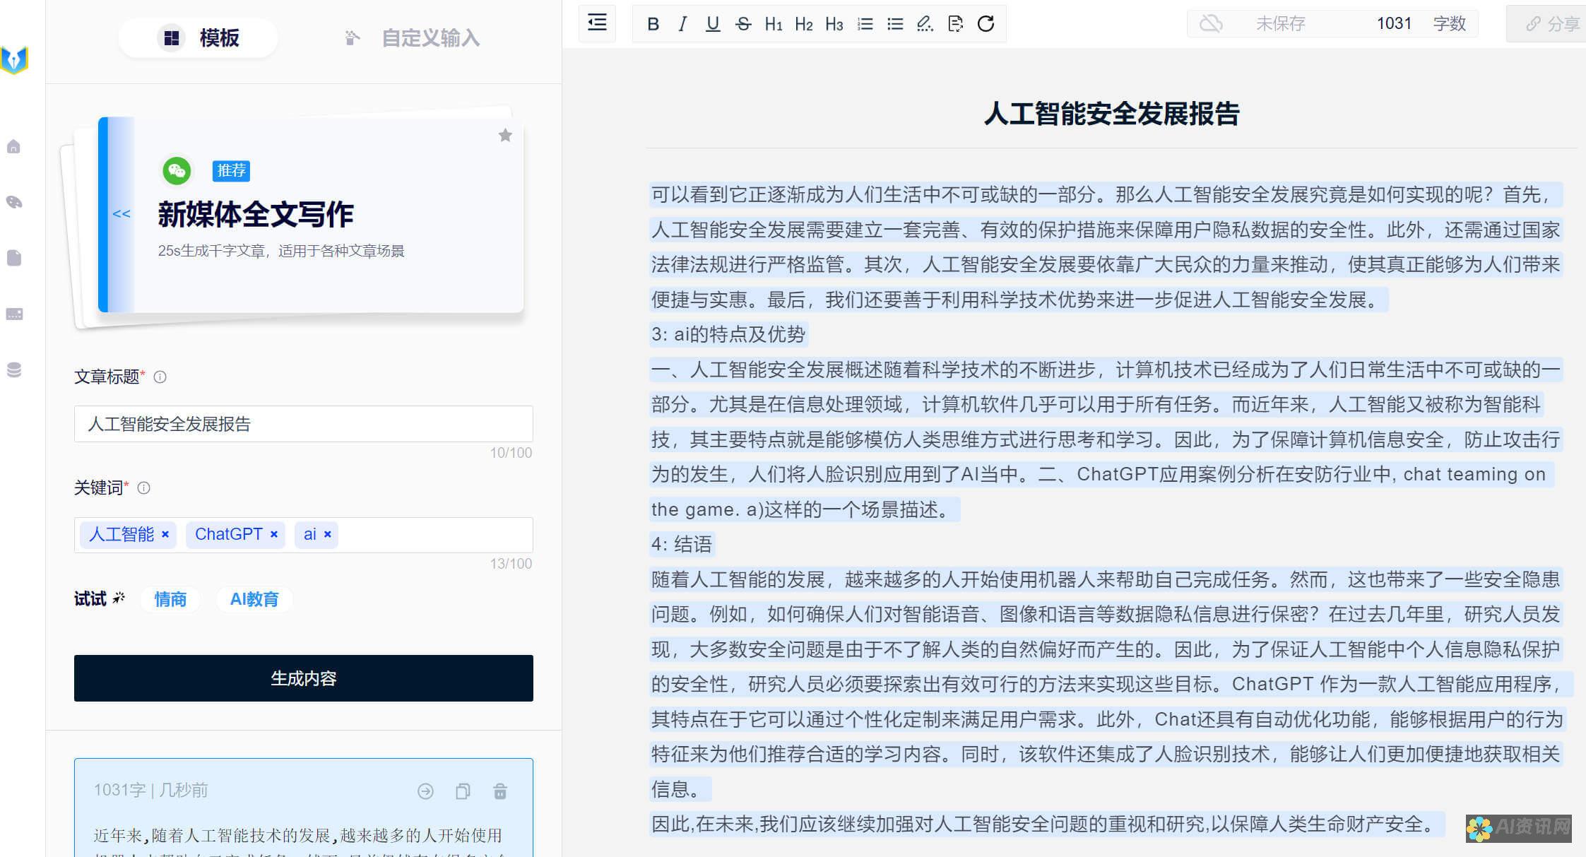Click the 1031字 | 几秒前 history label
The image size is (1586, 857).
point(150,790)
